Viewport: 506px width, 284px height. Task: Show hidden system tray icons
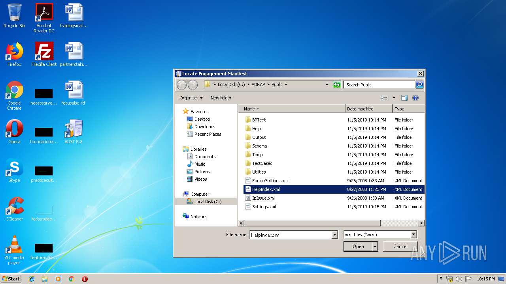coord(441,279)
